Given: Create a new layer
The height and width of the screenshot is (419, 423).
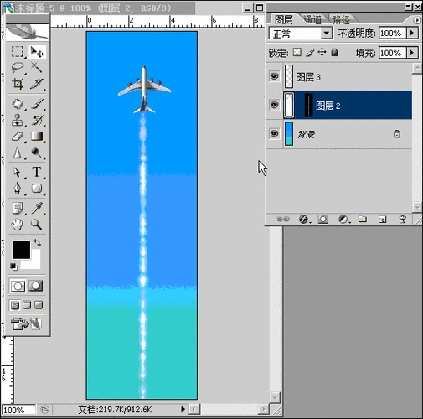Looking at the screenshot, I should click(382, 220).
